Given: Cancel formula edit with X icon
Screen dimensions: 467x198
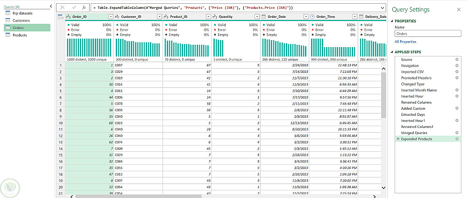Looking at the screenshot, I should (x=63, y=8).
